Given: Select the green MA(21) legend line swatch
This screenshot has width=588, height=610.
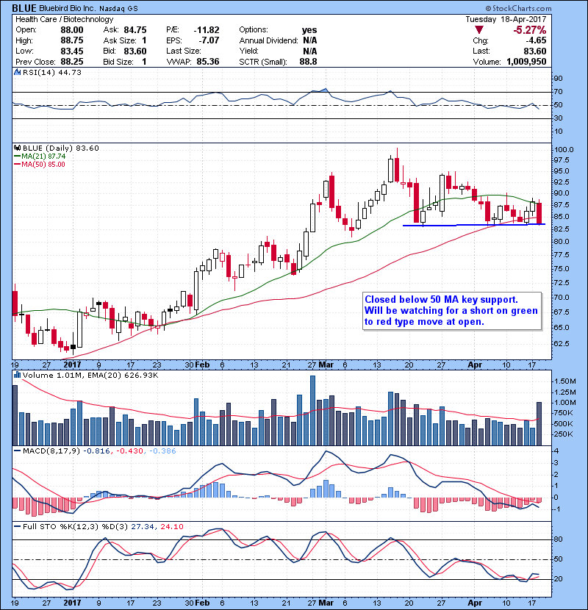Looking at the screenshot, I should (x=18, y=156).
